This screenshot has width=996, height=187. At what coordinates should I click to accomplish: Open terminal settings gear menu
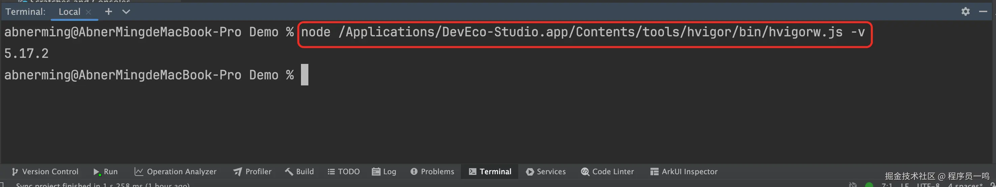pyautogui.click(x=965, y=11)
